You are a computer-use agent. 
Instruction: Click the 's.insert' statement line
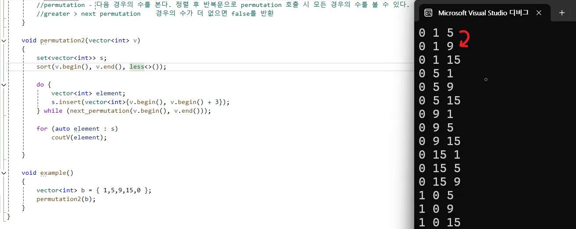[140, 102]
